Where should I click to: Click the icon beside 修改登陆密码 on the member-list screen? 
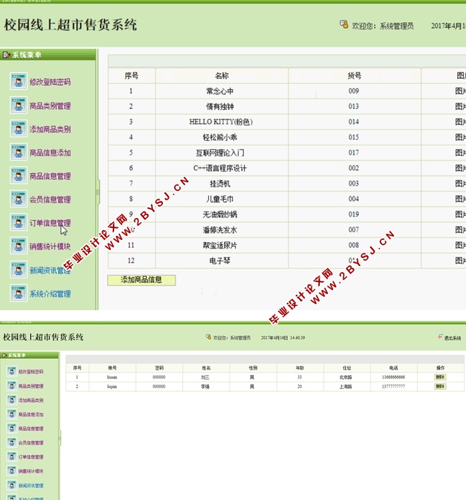point(12,372)
